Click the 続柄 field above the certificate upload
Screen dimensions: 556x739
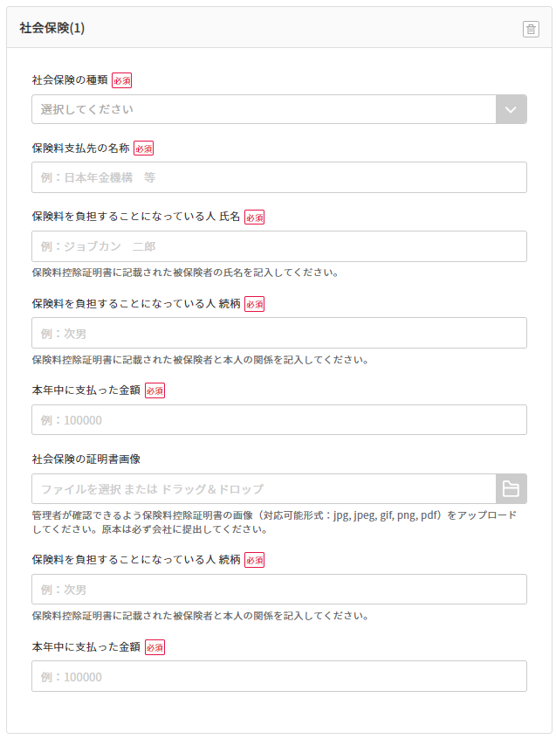point(278,333)
